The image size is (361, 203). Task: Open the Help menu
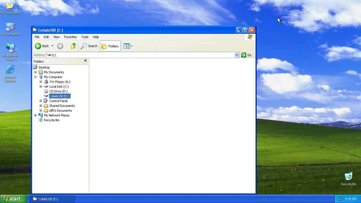click(x=96, y=37)
